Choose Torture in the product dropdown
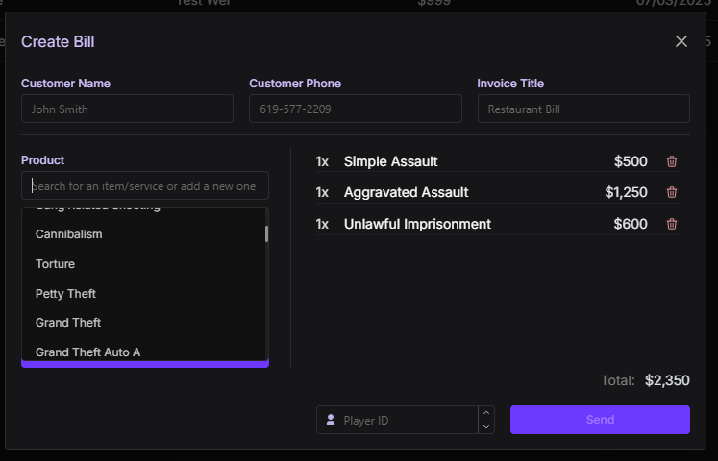 click(55, 264)
